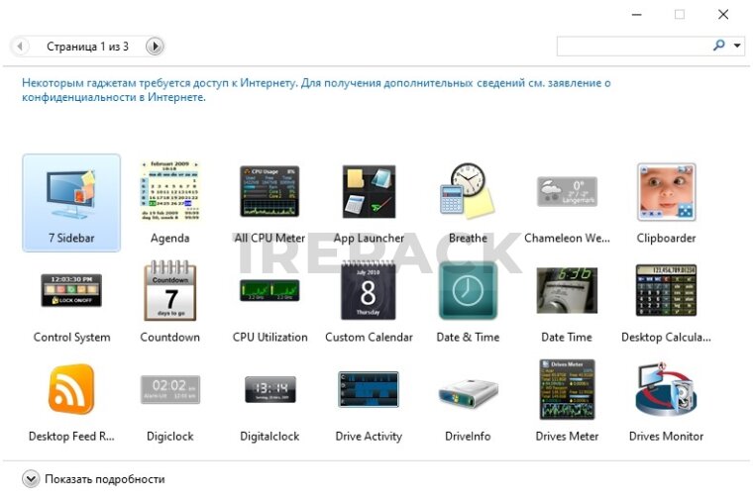
Task: Go to the previous gadget page
Action: click(21, 47)
